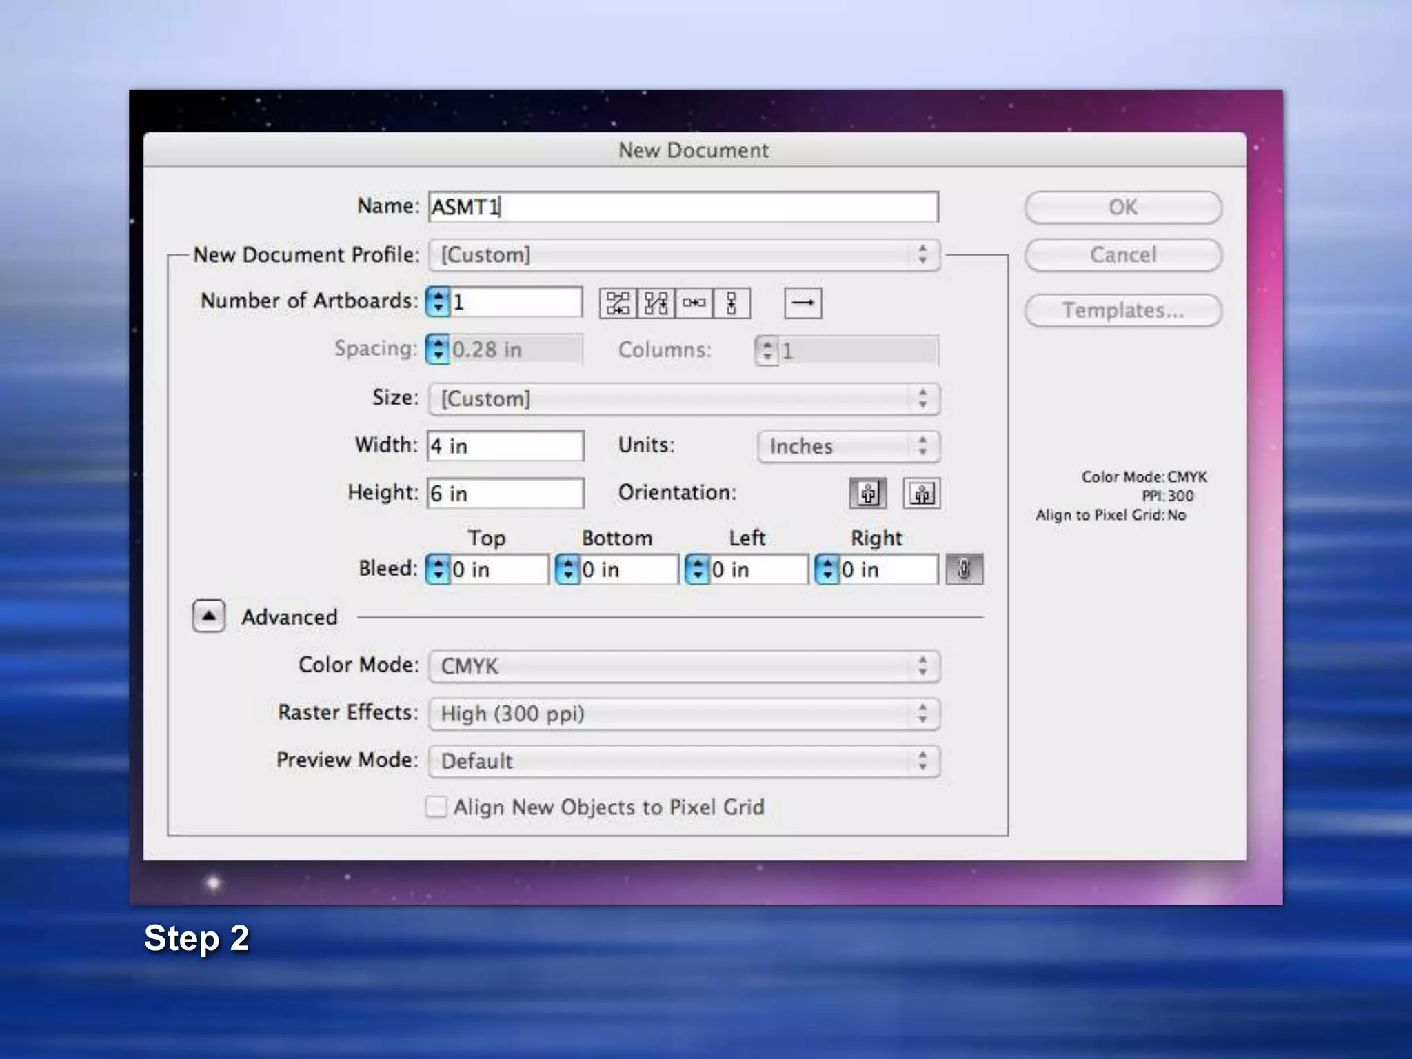This screenshot has width=1412, height=1059.
Task: Select Arrange by Column artboard icon
Action: pos(732,303)
